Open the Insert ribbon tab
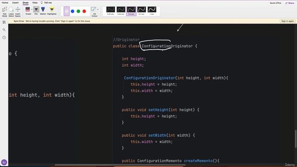This screenshot has height=167, width=297. click(15, 3)
